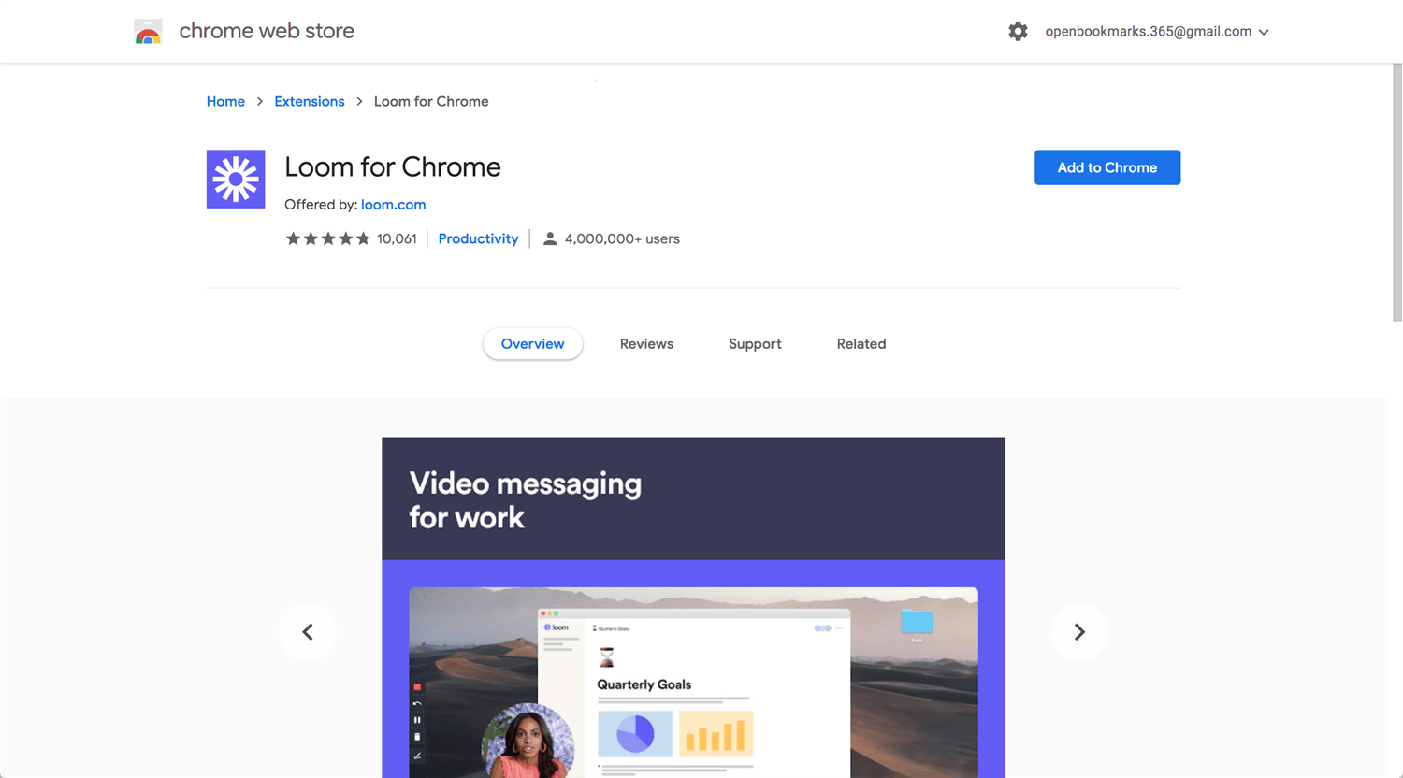
Task: Click the Loom for Chrome extension icon
Action: [x=236, y=179]
